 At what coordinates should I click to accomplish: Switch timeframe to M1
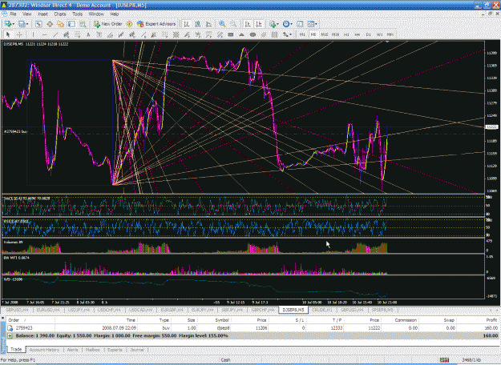[302, 34]
